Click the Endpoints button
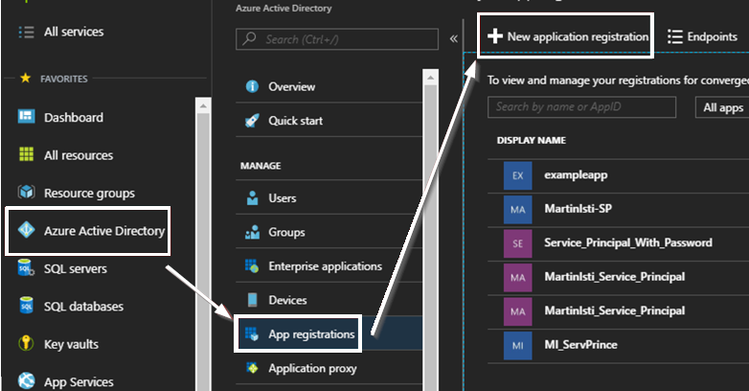 [702, 36]
